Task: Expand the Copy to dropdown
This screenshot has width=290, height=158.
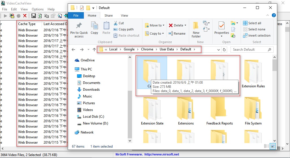Action: 153,34
